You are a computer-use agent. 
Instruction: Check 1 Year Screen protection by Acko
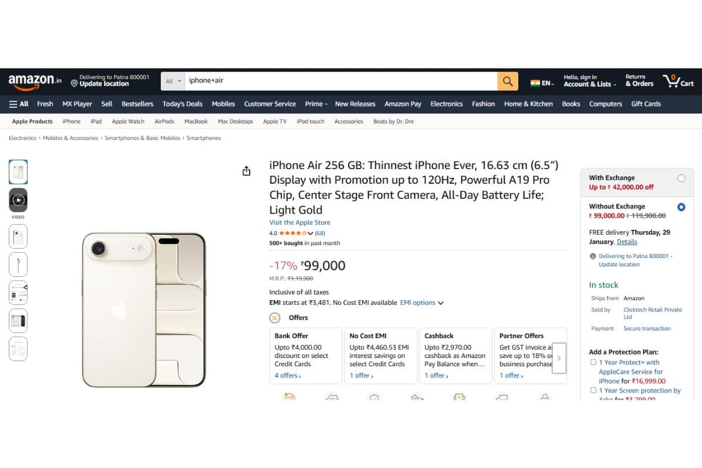point(593,390)
